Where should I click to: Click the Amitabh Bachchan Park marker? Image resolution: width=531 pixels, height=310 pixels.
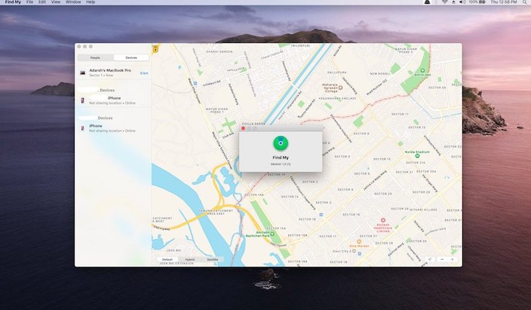272,234
